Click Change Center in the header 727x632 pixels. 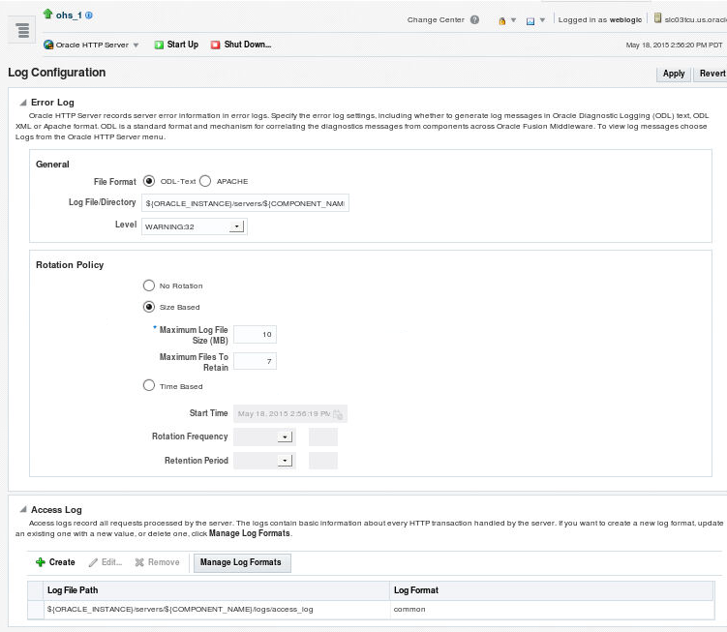(436, 20)
